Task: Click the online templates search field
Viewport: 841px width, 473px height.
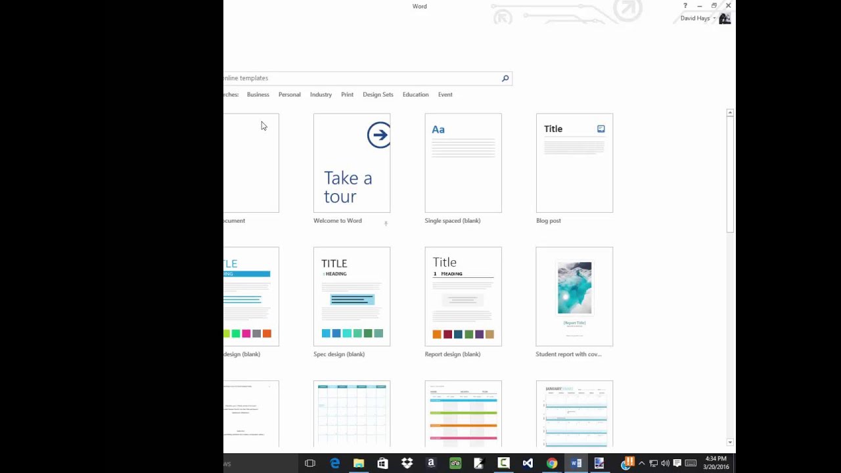Action: pos(361,78)
